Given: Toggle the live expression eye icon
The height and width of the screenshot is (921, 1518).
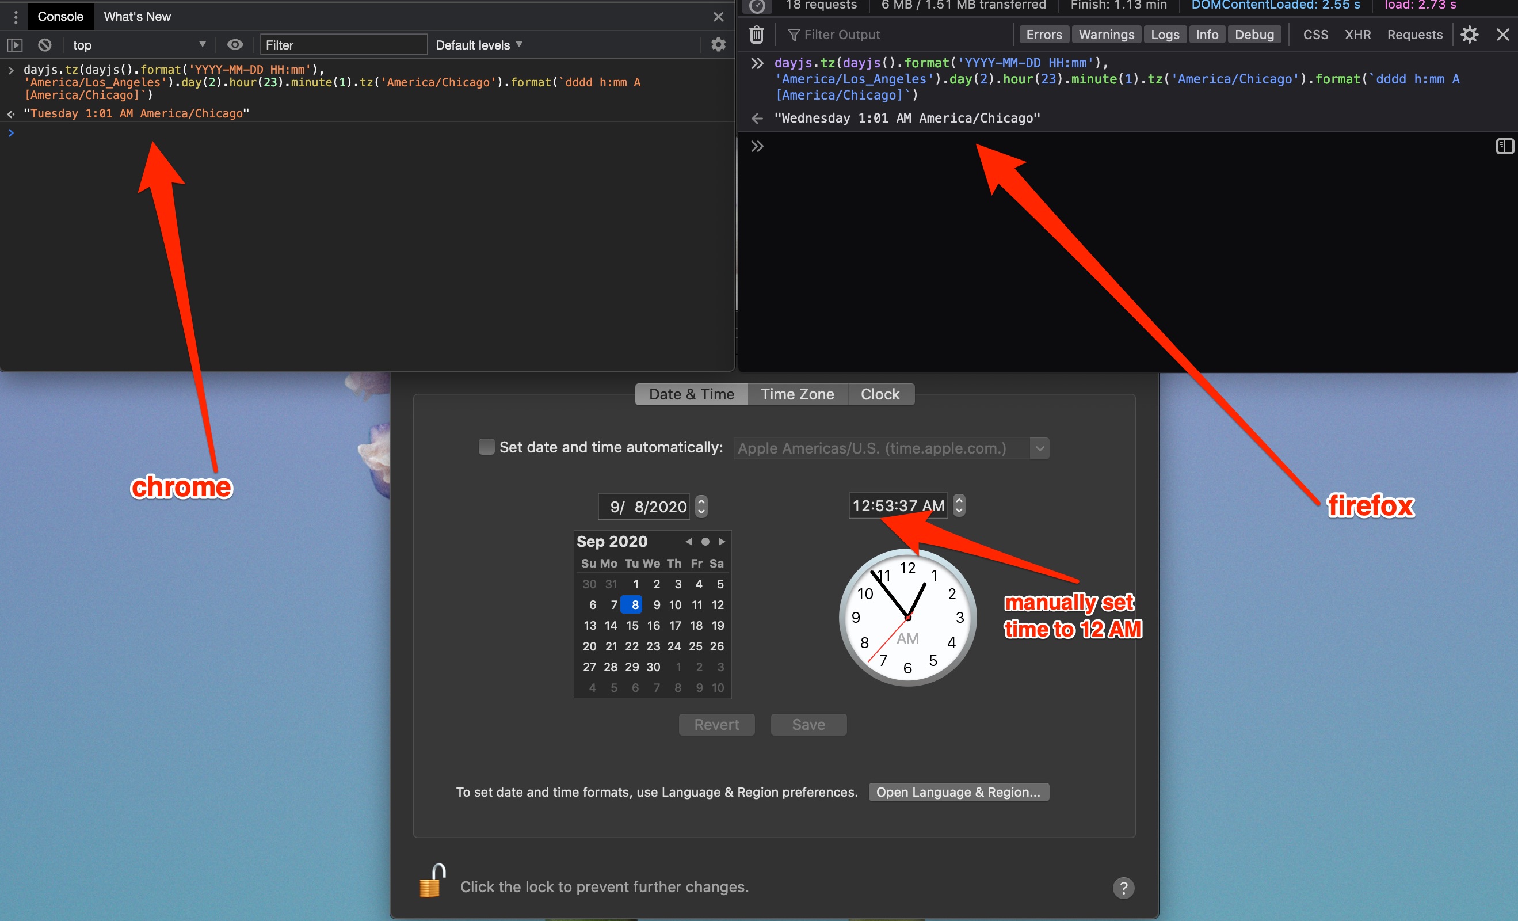Looking at the screenshot, I should [235, 45].
